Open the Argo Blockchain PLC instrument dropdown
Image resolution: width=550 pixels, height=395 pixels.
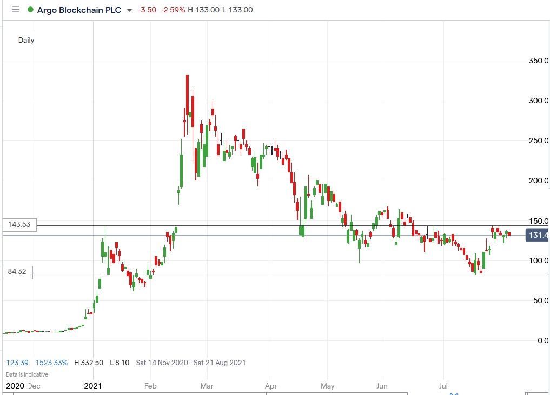(78, 10)
